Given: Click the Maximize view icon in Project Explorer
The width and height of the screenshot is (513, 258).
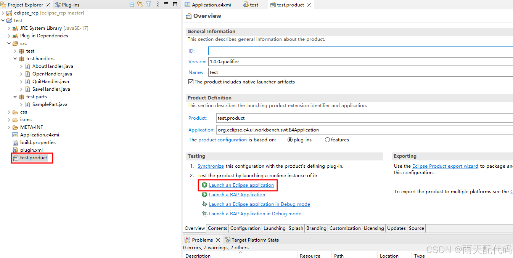Looking at the screenshot, I should tap(175, 4).
